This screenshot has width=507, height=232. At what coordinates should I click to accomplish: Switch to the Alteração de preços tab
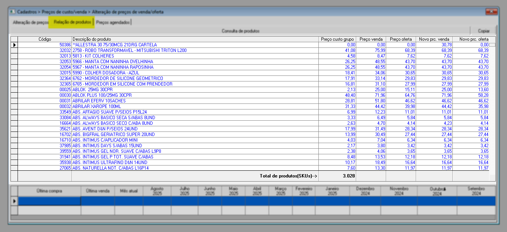(x=31, y=22)
